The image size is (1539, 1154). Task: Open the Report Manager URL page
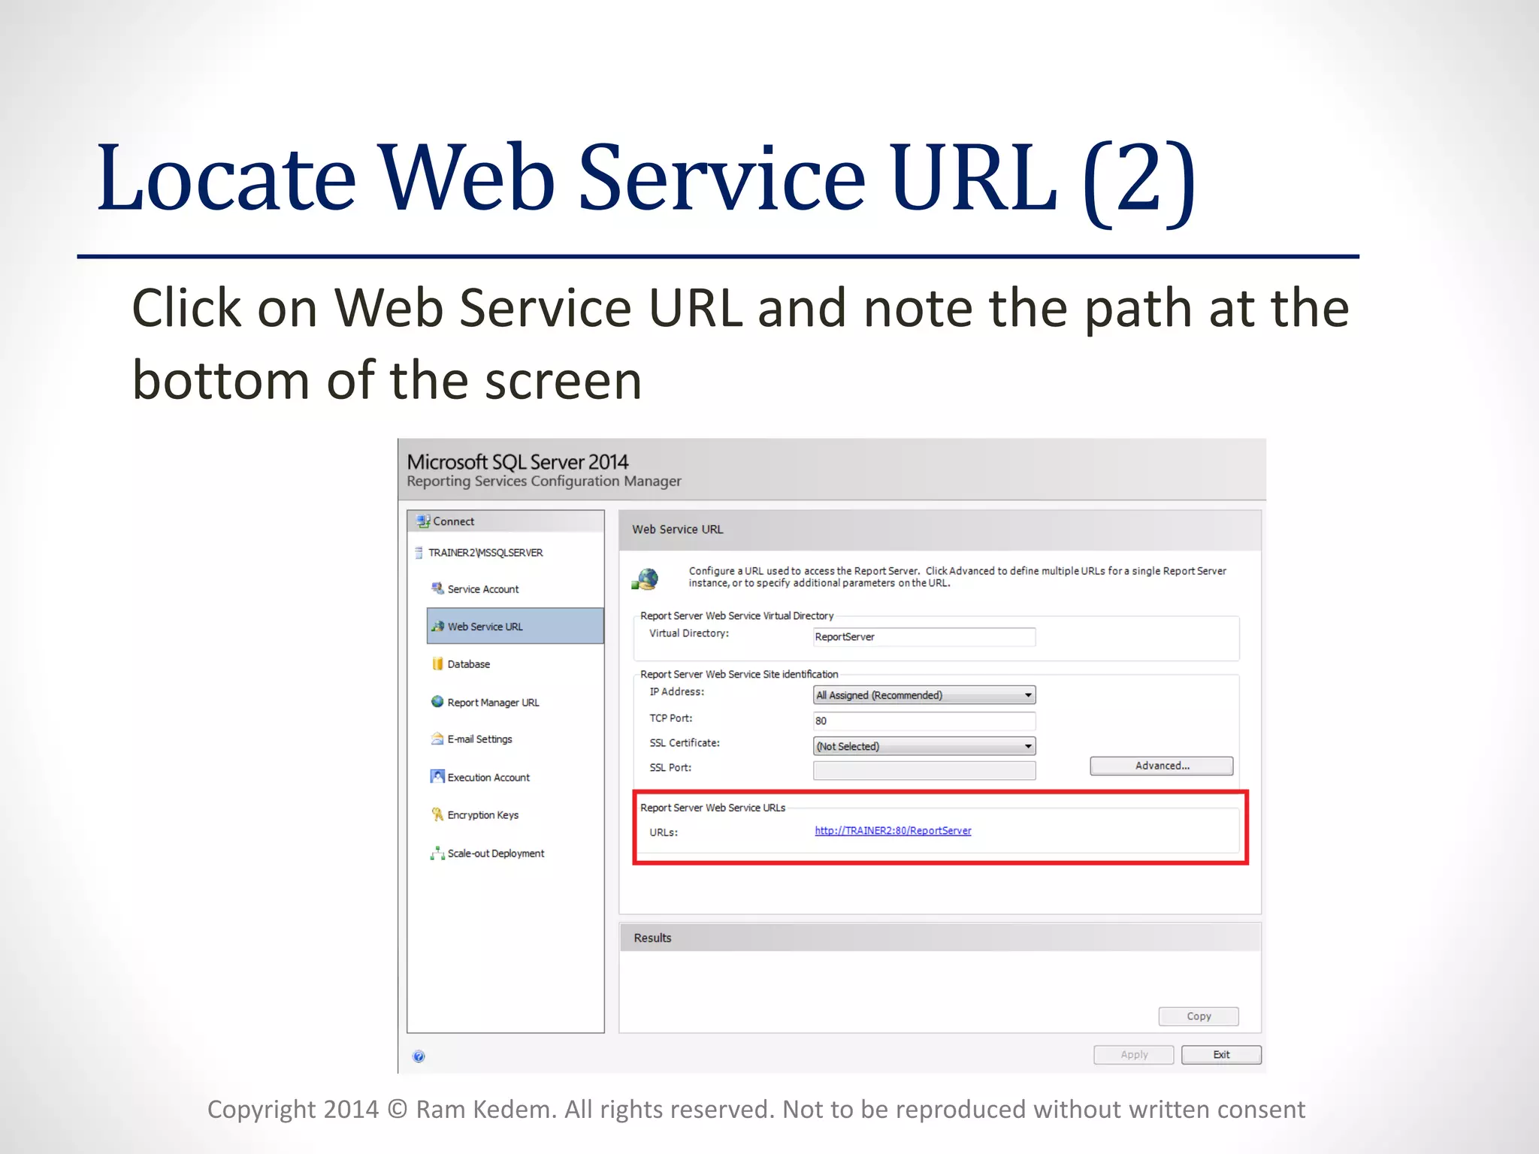point(493,702)
